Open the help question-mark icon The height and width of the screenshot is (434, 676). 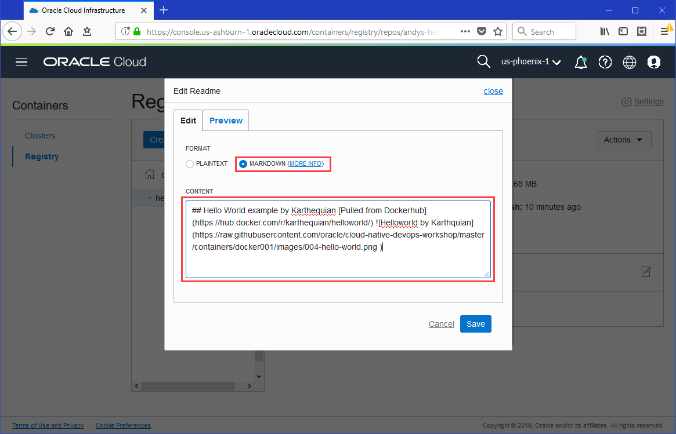(605, 63)
